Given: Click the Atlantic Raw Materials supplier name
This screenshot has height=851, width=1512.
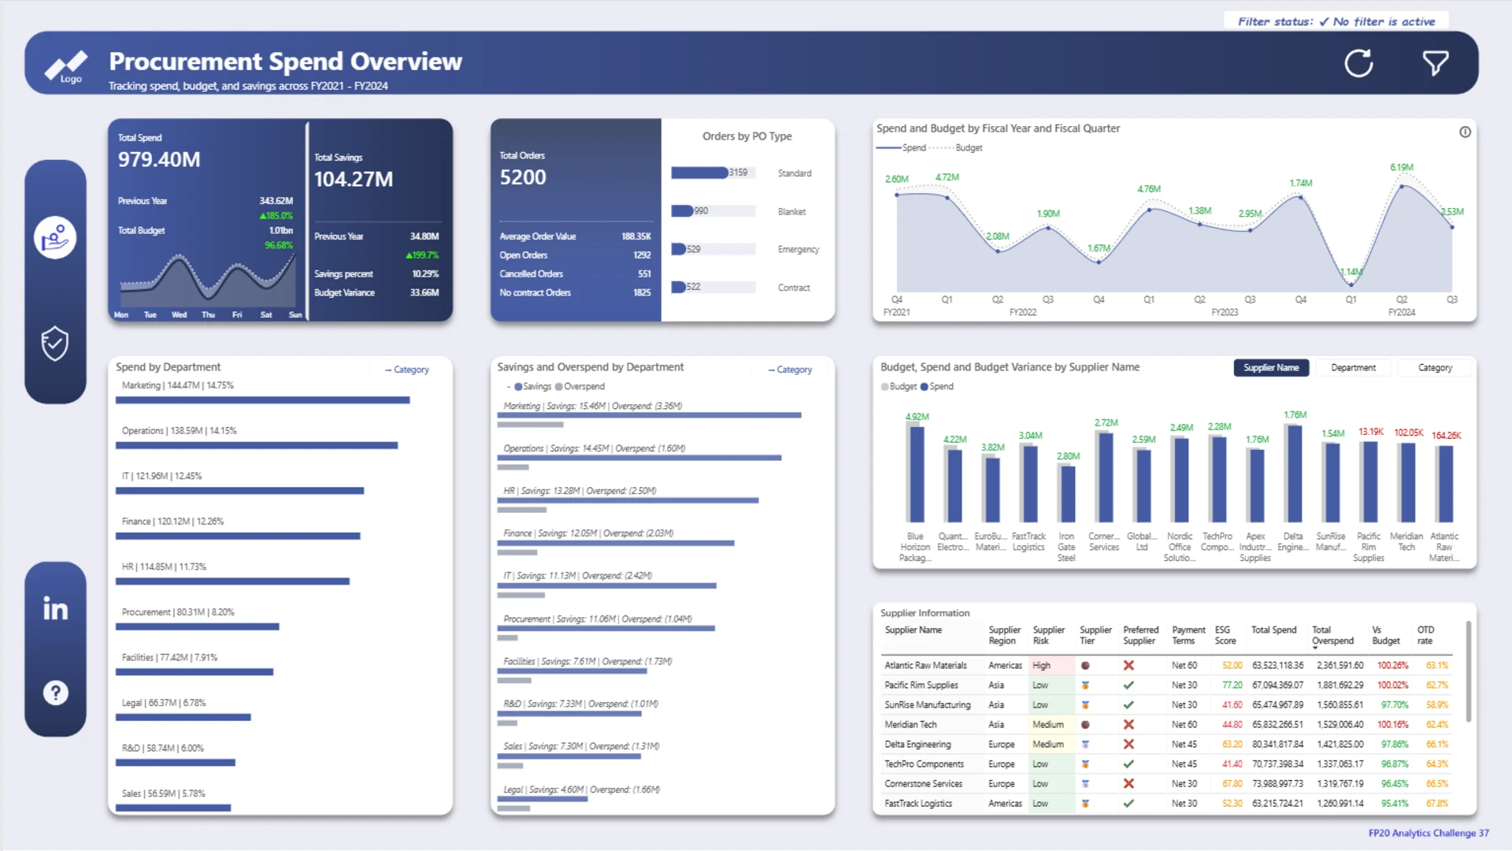Looking at the screenshot, I should (925, 665).
